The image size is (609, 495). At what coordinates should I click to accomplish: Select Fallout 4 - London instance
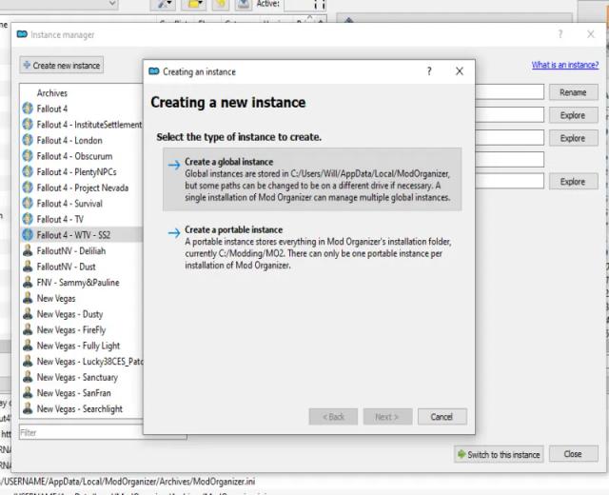[69, 140]
